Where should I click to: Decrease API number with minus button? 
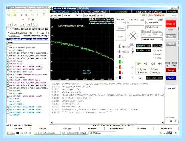(x=166, y=121)
